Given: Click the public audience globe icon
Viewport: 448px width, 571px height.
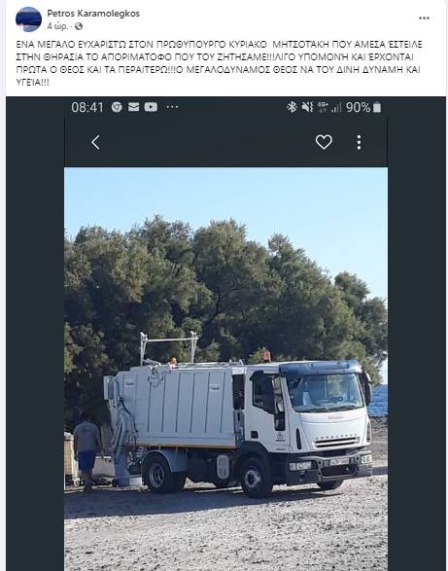Looking at the screenshot, I should pos(79,26).
